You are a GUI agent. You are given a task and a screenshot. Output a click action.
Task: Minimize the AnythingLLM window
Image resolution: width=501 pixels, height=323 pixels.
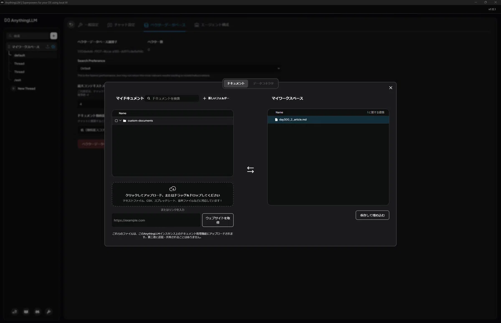tap(476, 2)
